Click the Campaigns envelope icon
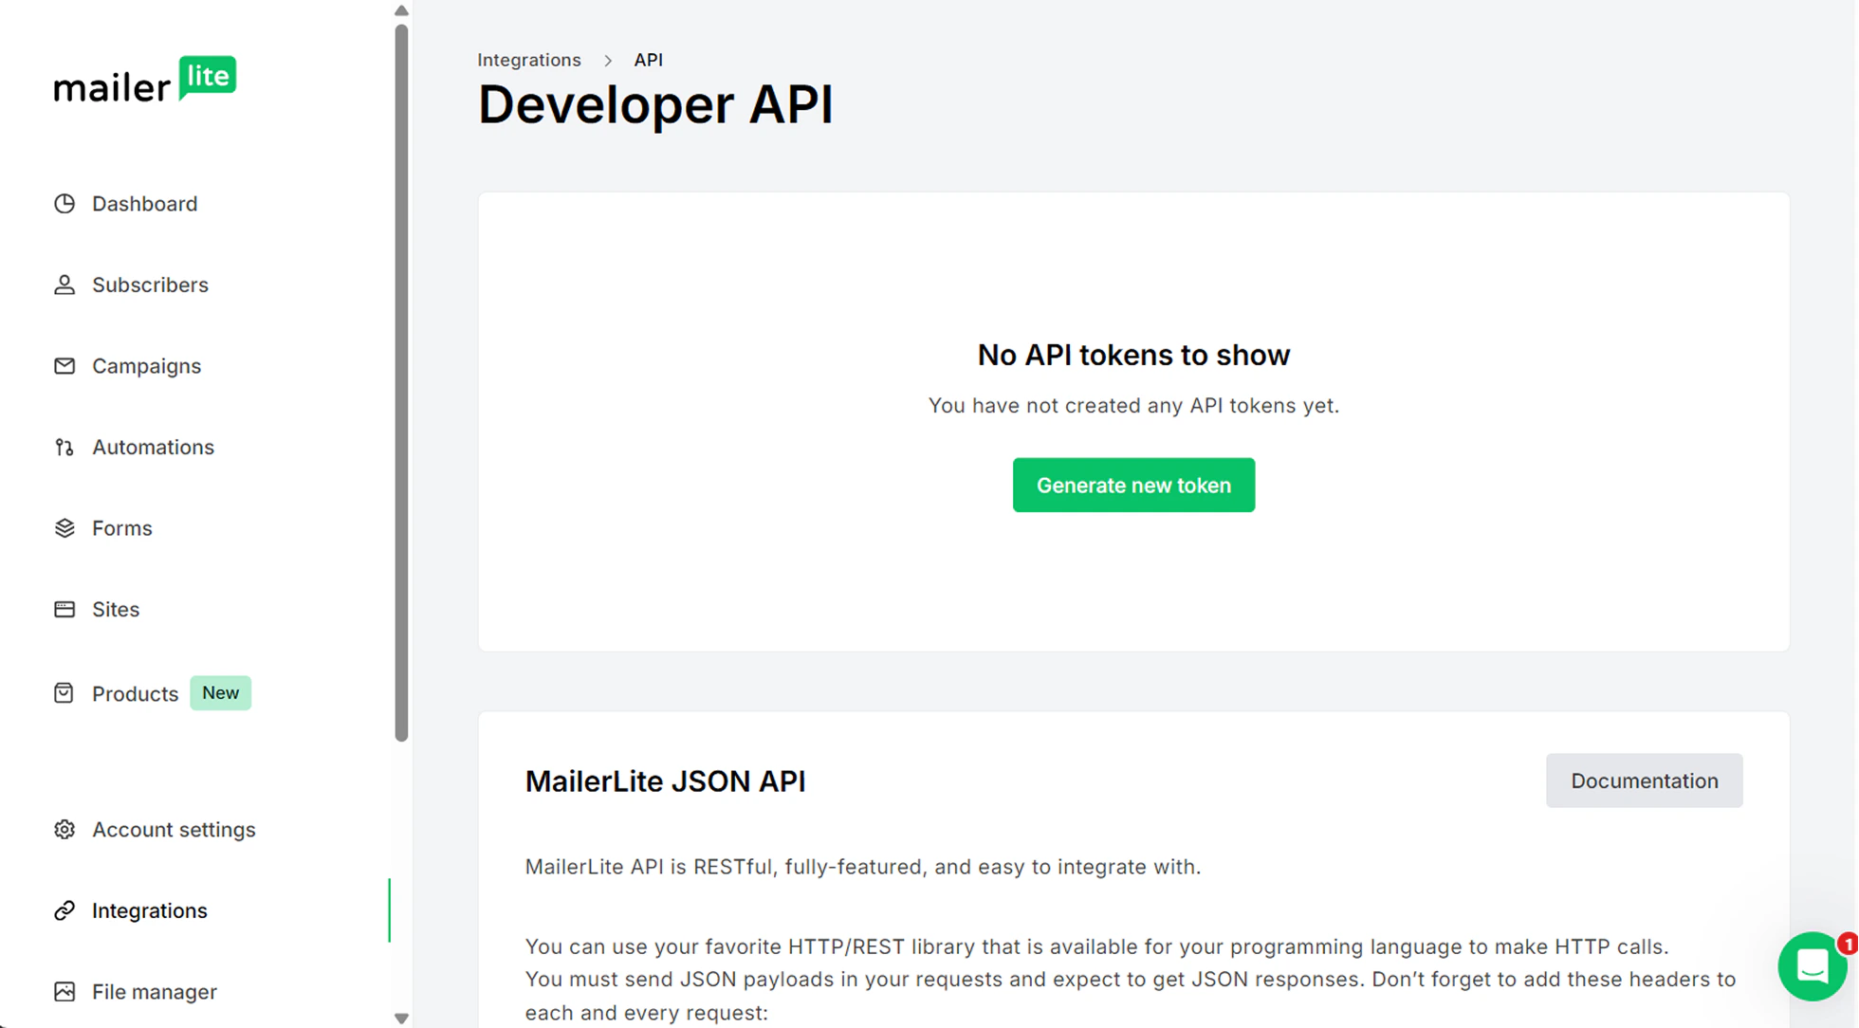The image size is (1859, 1028). click(64, 366)
